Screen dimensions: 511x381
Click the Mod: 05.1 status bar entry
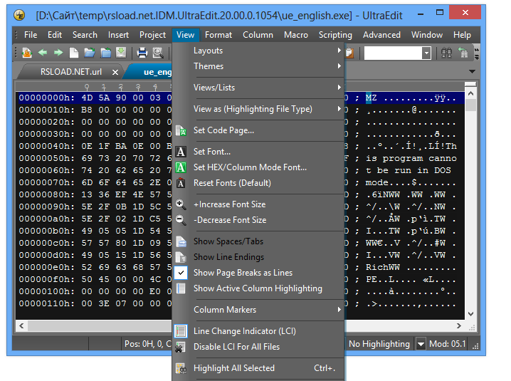[x=448, y=344]
